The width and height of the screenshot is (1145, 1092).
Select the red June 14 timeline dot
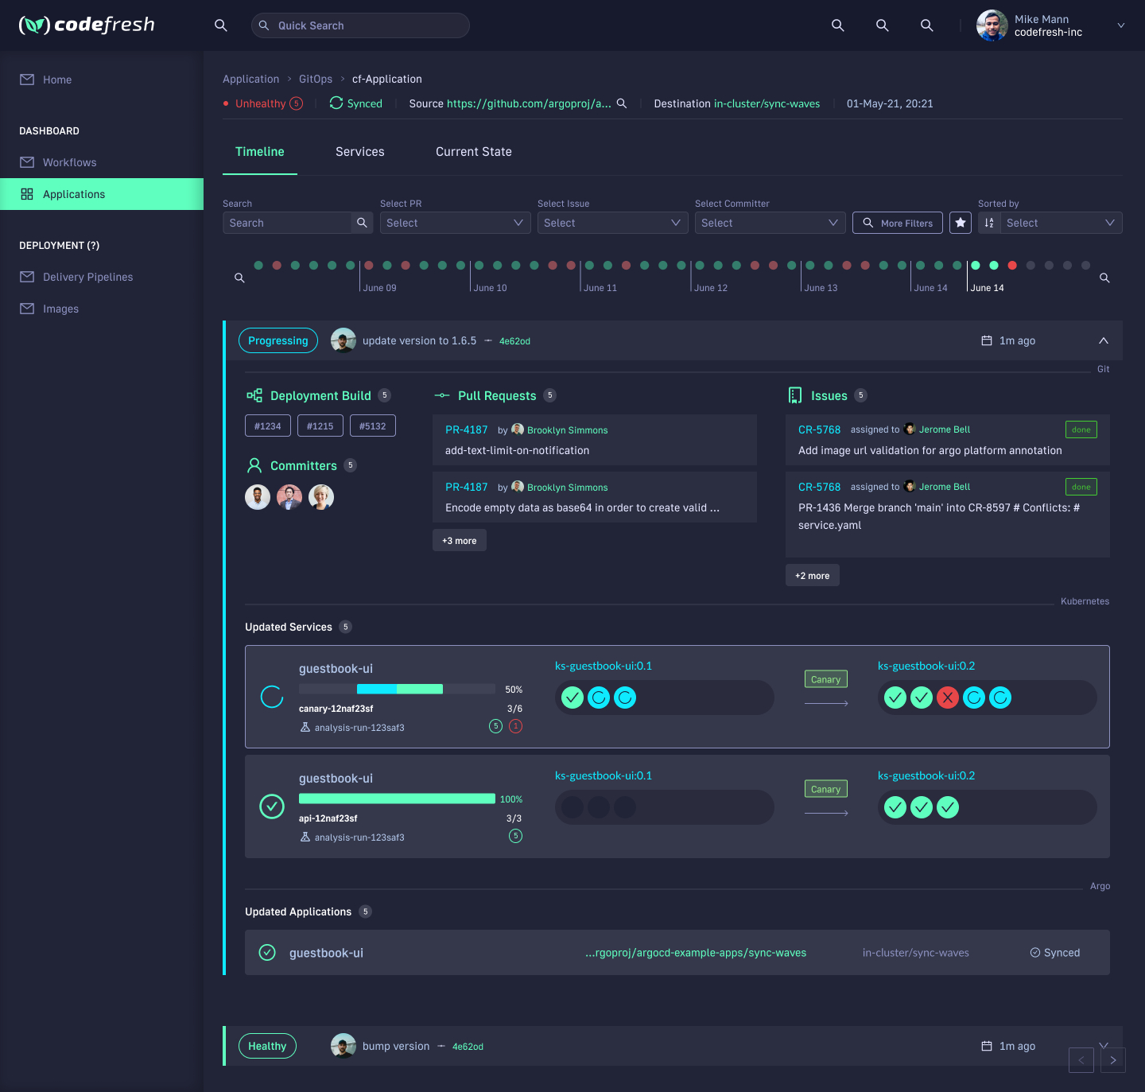[x=1012, y=266]
